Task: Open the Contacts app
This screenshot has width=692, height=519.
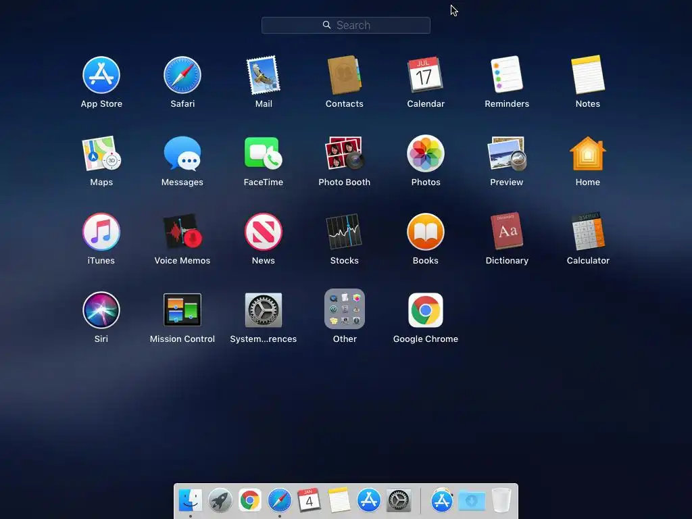Action: 344,75
